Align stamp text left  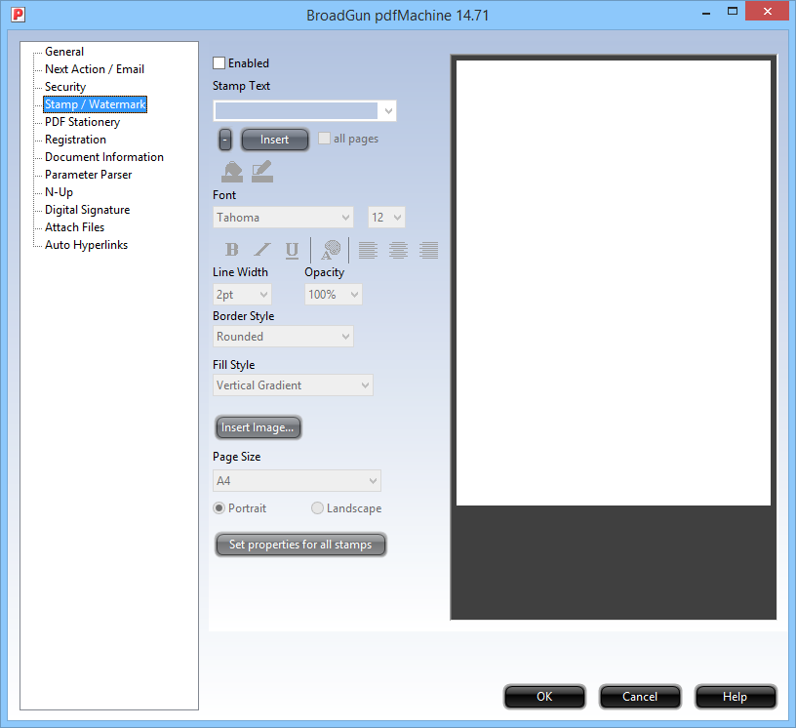pyautogui.click(x=368, y=250)
